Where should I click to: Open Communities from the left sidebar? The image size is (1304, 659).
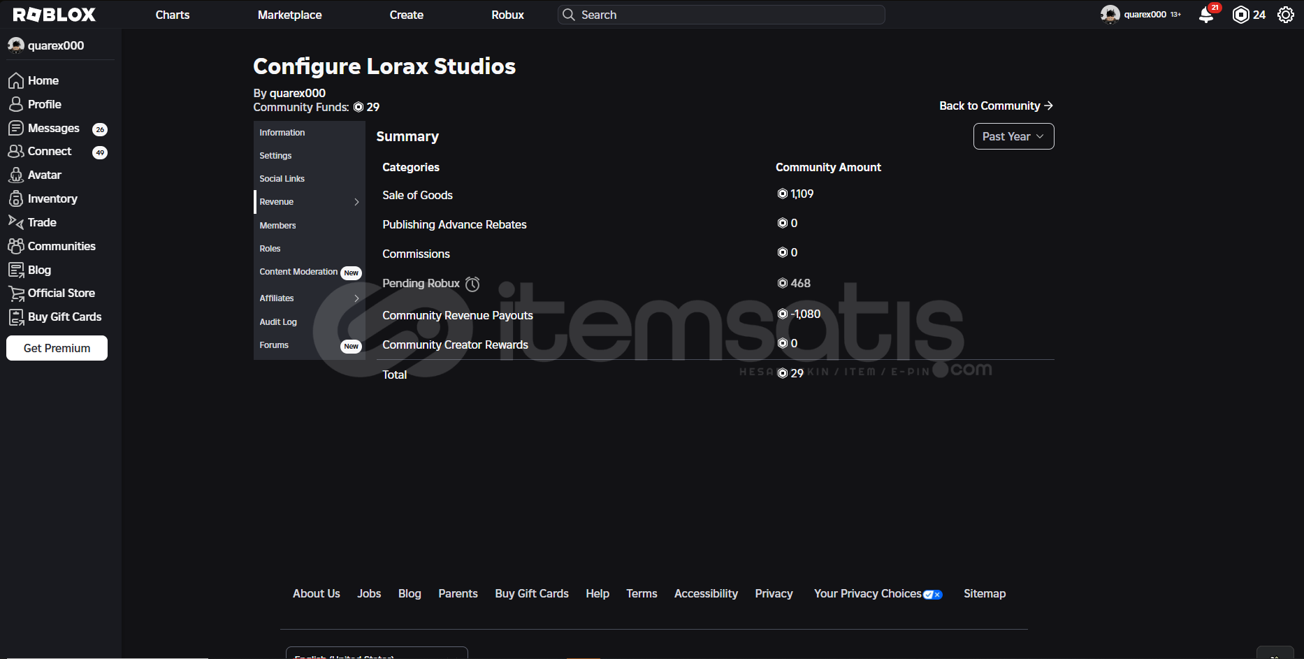click(x=61, y=246)
